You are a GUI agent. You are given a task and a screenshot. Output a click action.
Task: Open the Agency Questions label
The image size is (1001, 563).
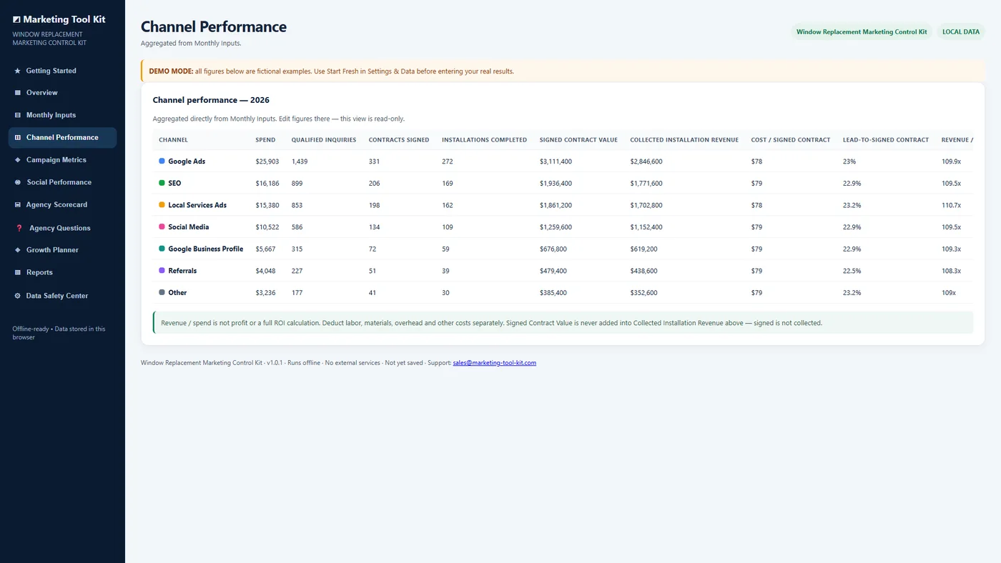click(60, 228)
